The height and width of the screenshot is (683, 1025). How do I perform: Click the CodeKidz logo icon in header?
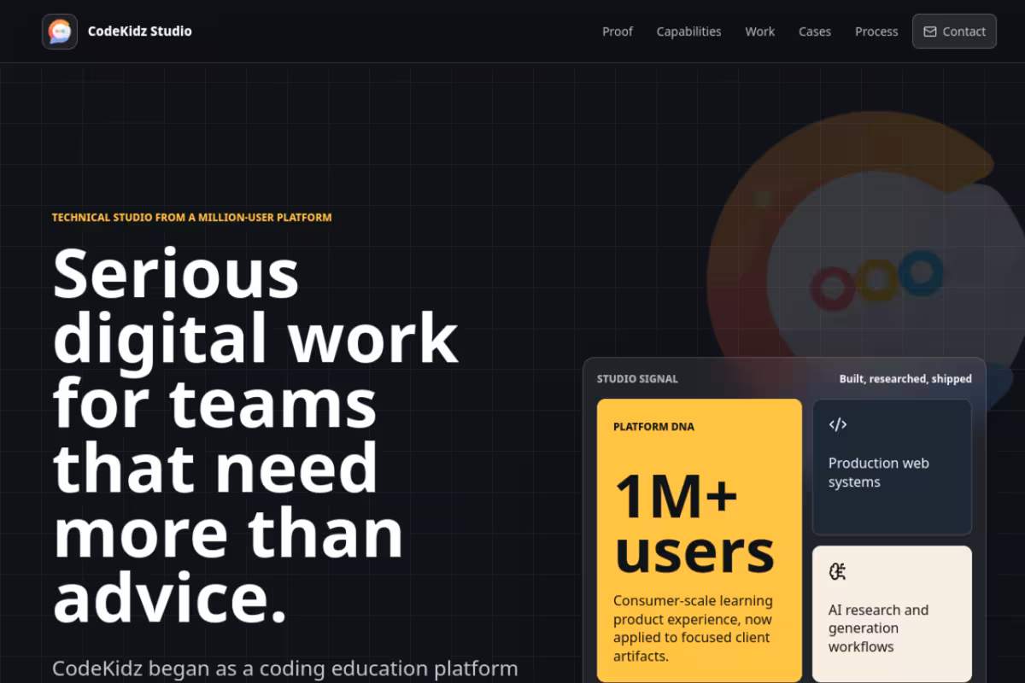click(x=60, y=32)
